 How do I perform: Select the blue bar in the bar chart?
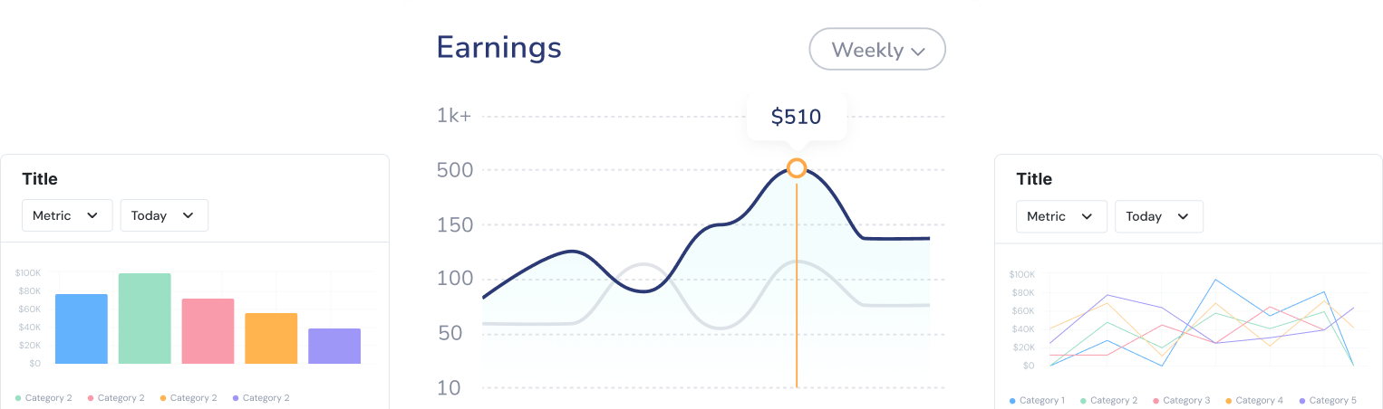82,328
